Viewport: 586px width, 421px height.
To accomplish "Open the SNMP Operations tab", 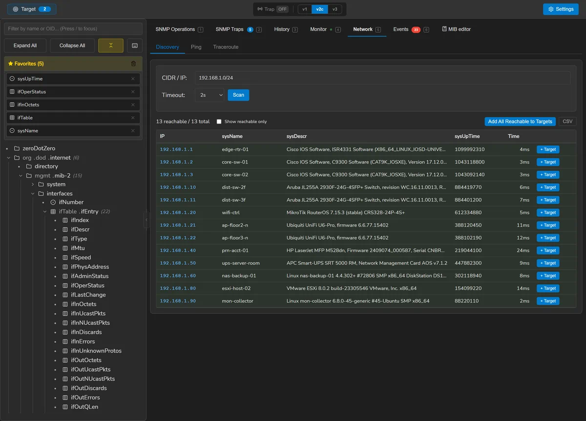I will (179, 29).
